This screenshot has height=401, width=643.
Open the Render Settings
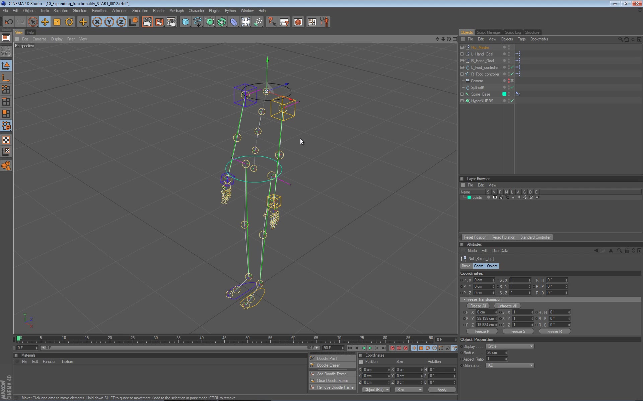[x=171, y=22]
